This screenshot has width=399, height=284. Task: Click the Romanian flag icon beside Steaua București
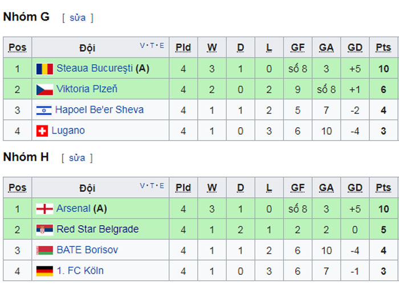pyautogui.click(x=44, y=69)
